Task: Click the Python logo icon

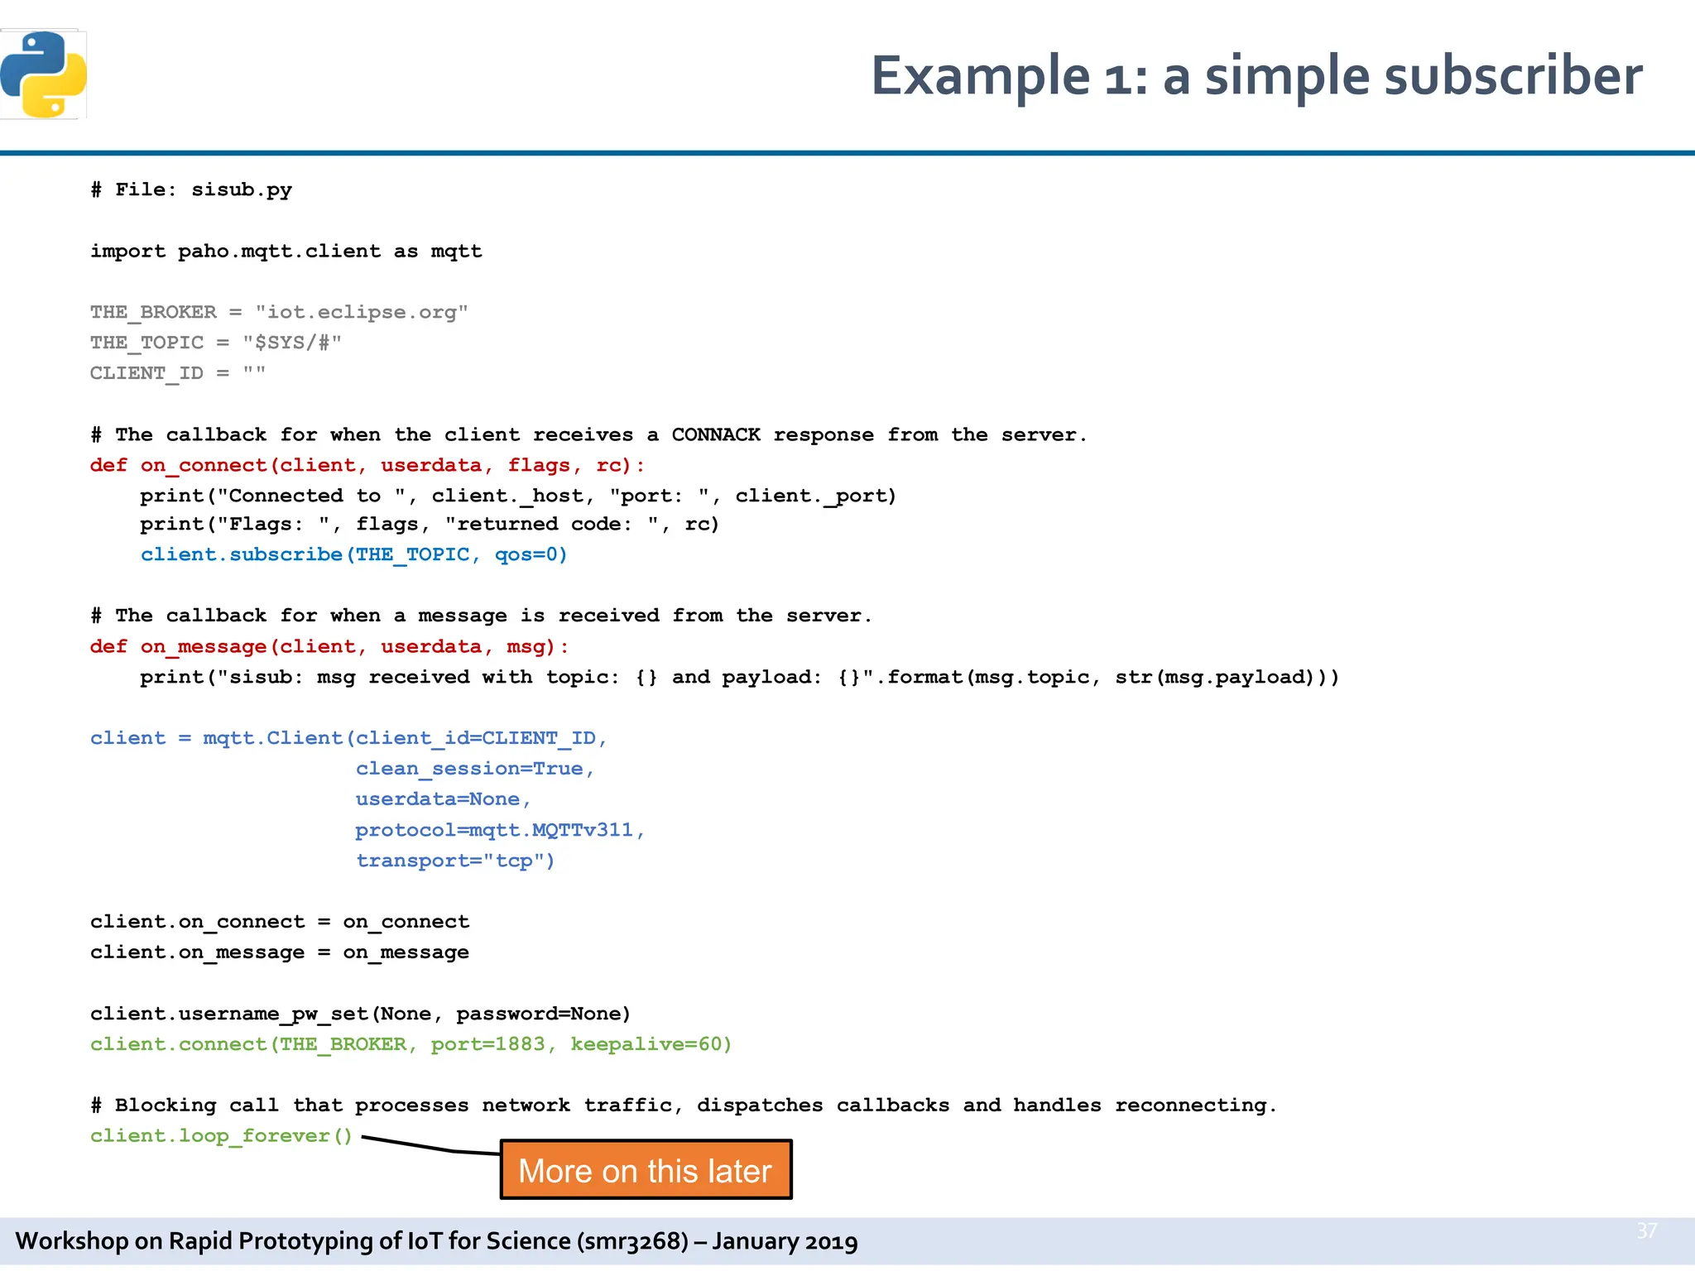Action: point(44,74)
